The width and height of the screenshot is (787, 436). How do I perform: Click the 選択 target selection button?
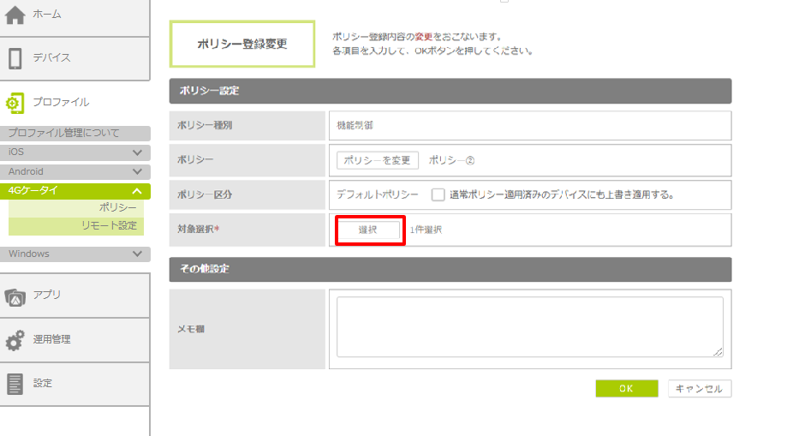(x=368, y=230)
